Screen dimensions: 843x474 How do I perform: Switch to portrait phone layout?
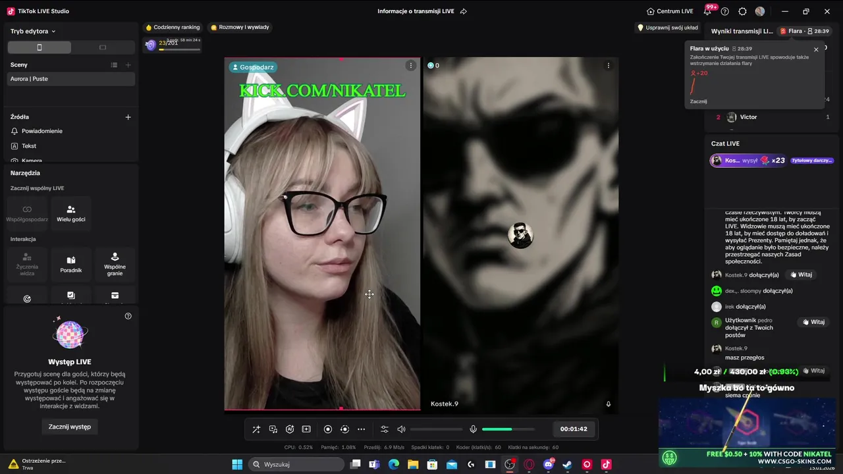pos(40,47)
